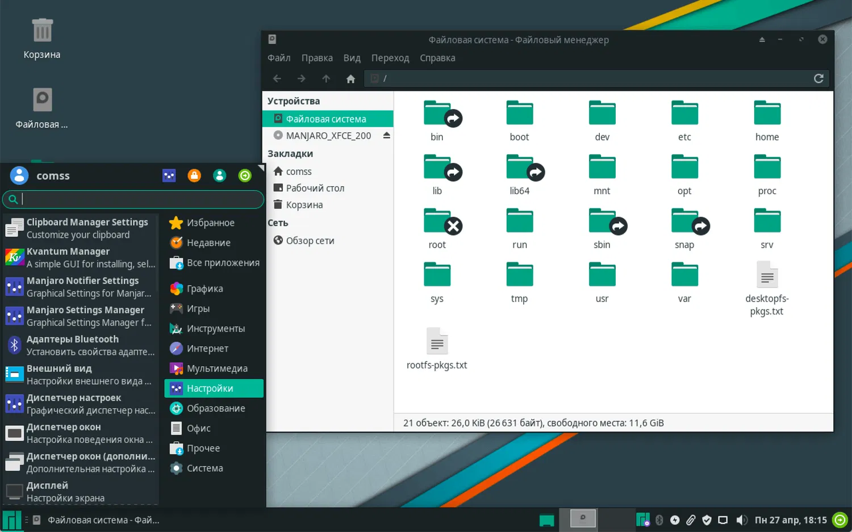The width and height of the screenshot is (852, 532).
Task: Select the Графика category
Action: (204, 288)
